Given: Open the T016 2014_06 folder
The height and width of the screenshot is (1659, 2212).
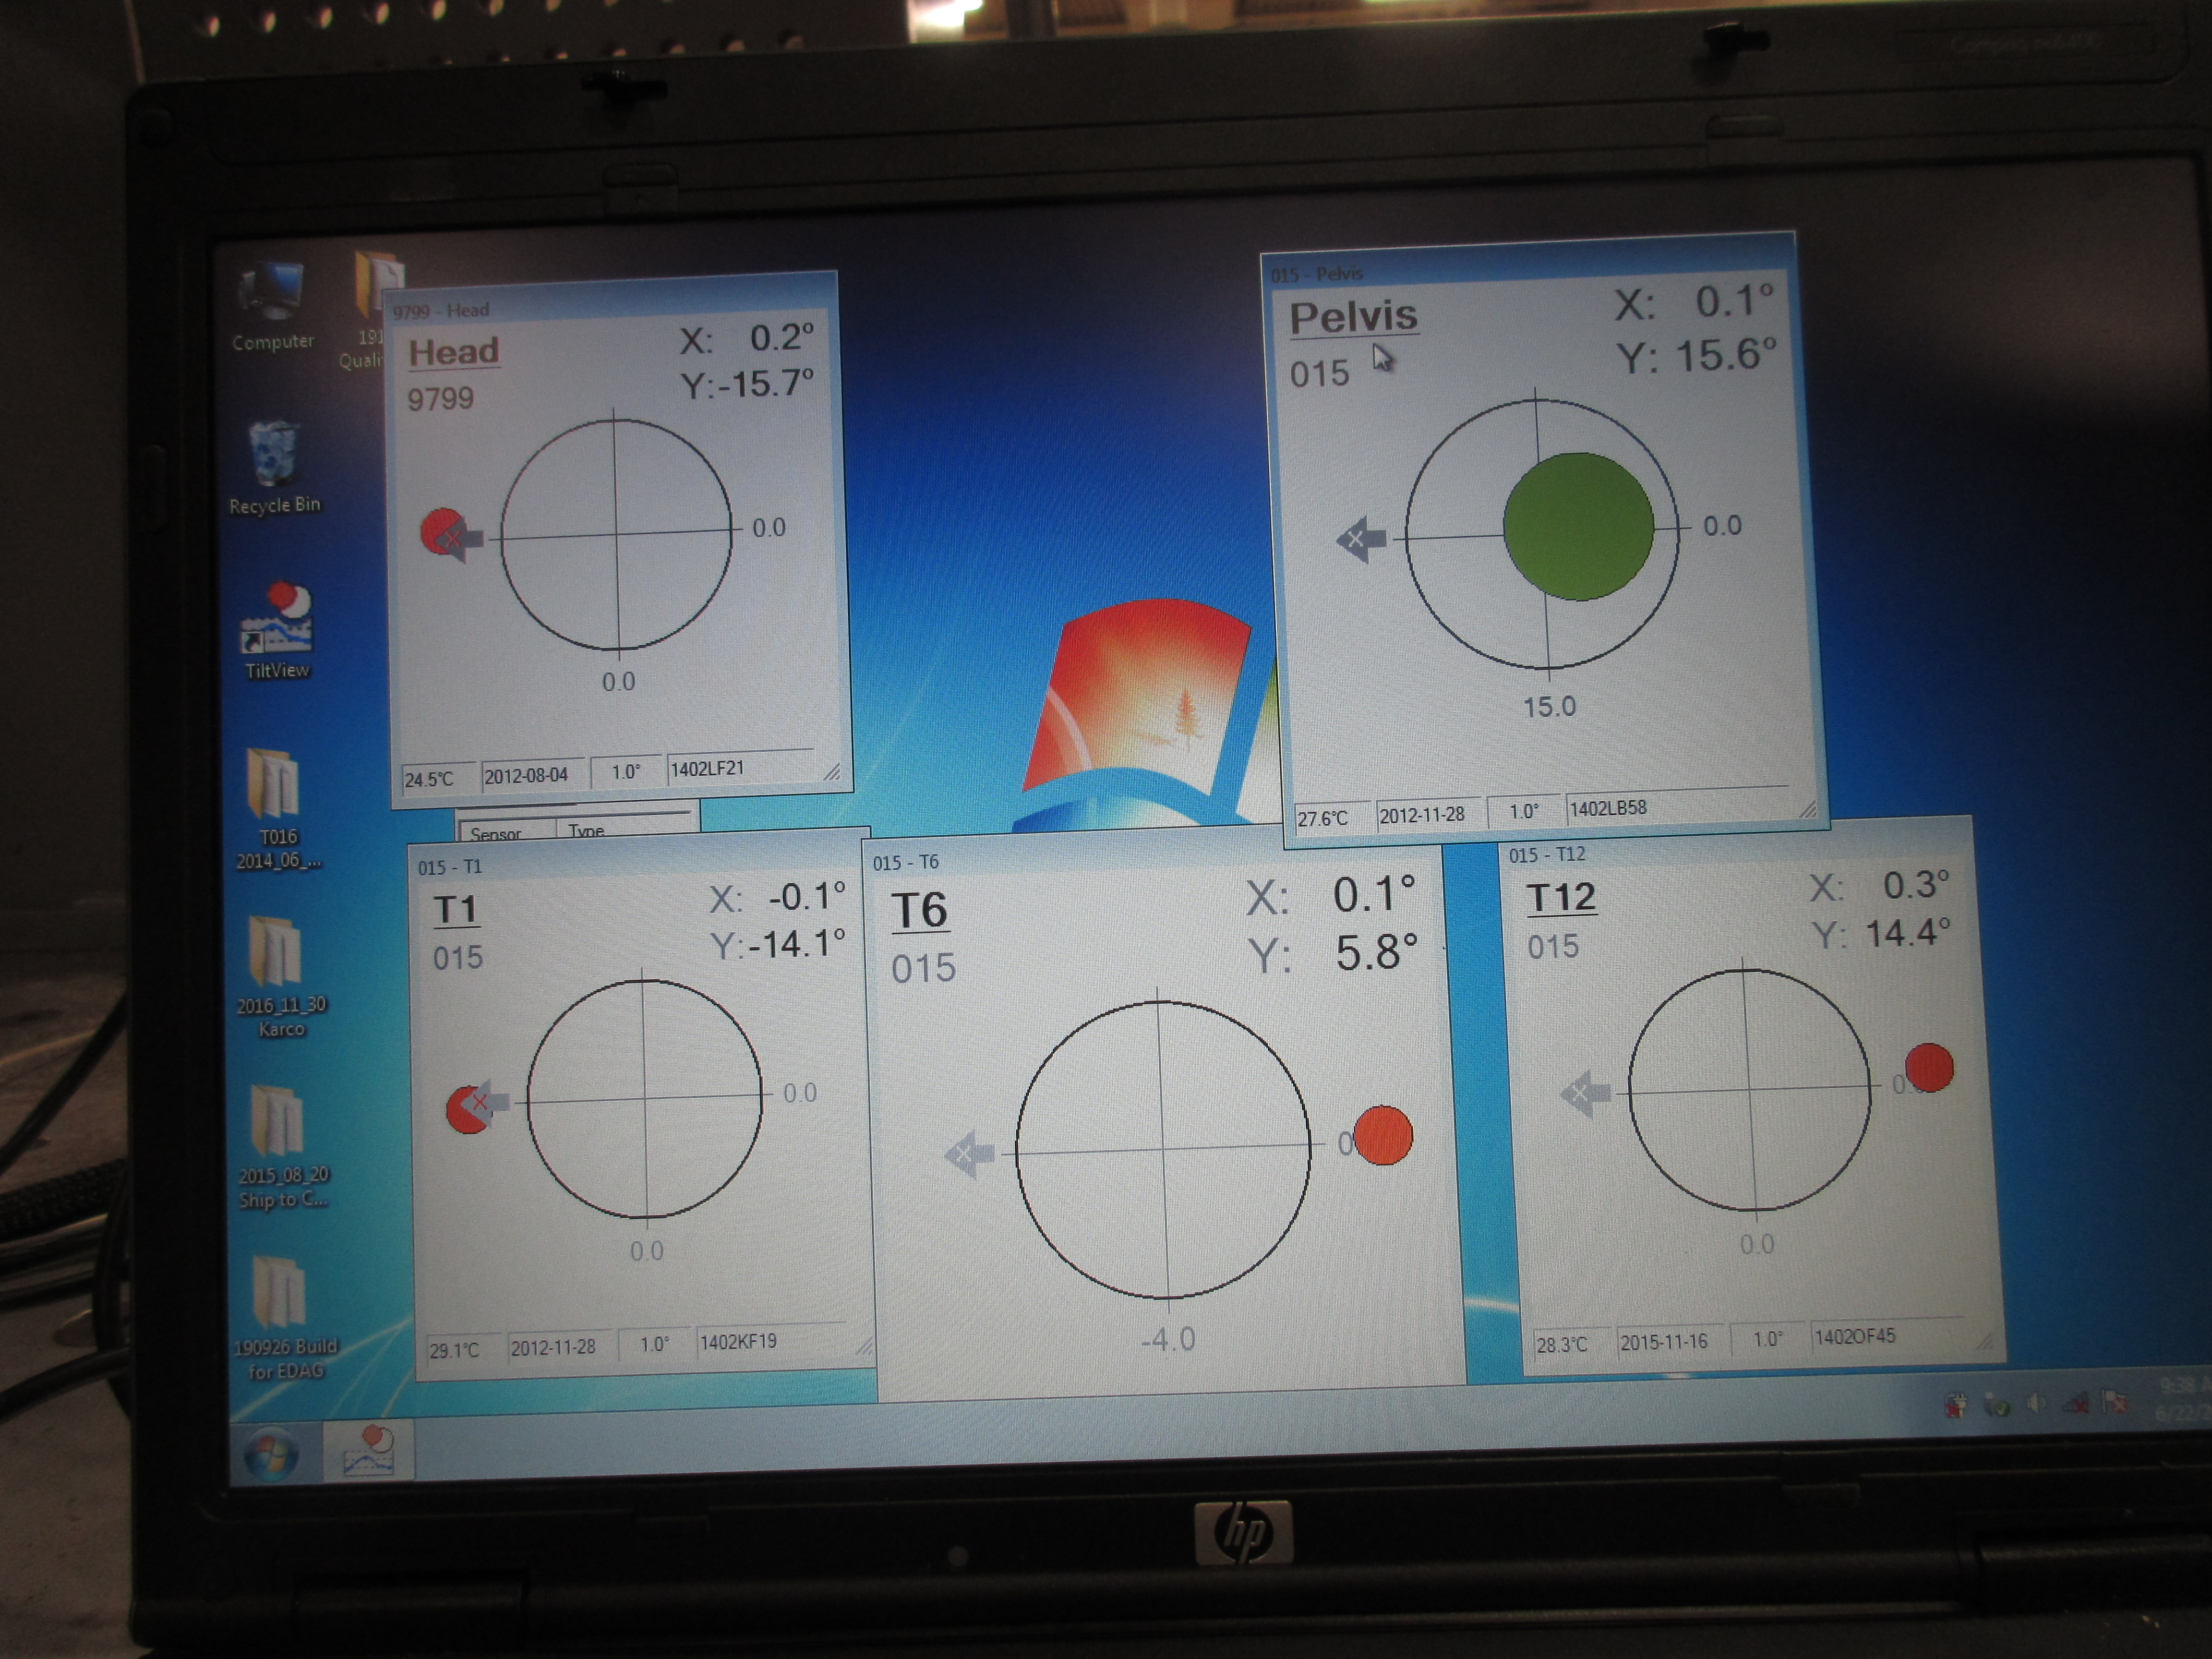Looking at the screenshot, I should pos(277,809).
